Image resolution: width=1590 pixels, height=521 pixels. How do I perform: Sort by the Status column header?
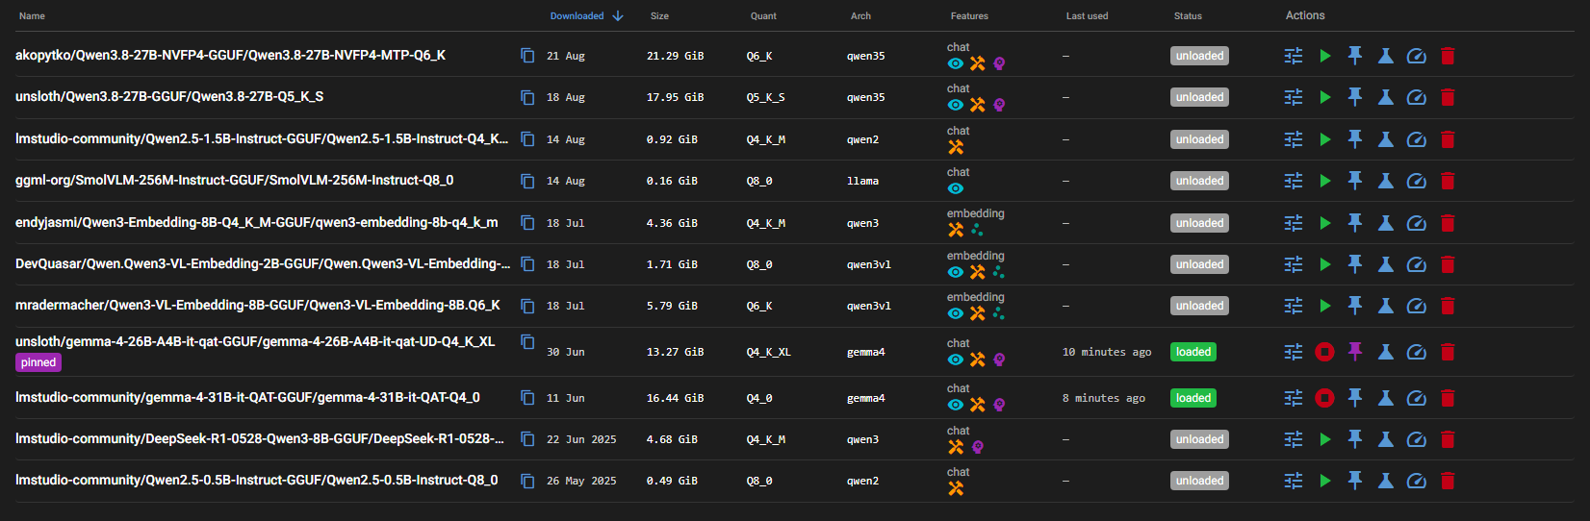[1188, 16]
